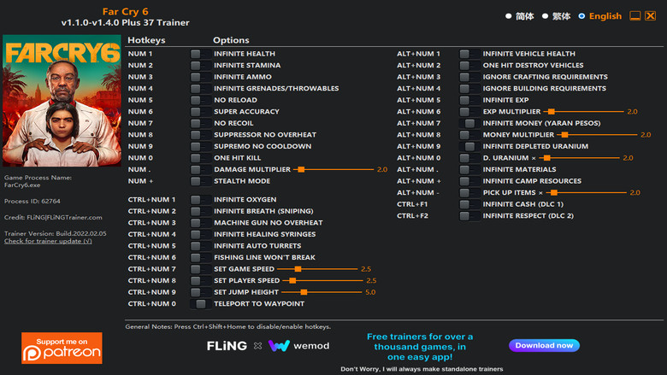Click D. Uranium multiplier slider handle

pos(547,158)
